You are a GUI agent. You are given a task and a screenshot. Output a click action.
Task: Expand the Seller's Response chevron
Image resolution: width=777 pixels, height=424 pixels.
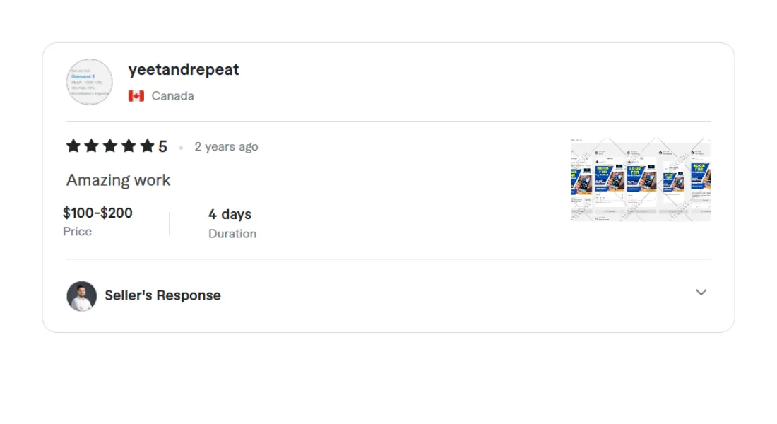[701, 293]
